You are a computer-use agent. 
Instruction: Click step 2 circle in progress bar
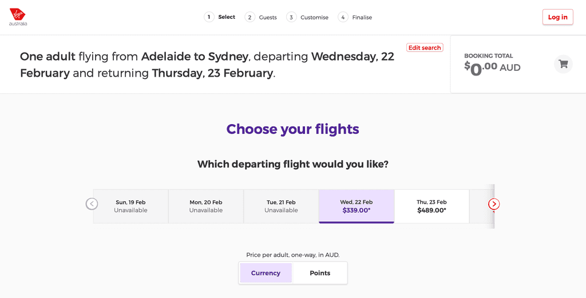(x=250, y=17)
